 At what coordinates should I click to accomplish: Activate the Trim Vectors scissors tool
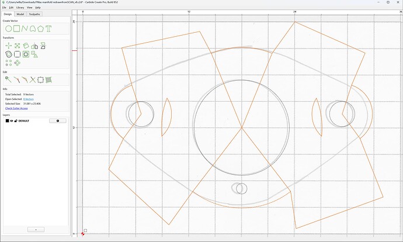pyautogui.click(x=32, y=79)
